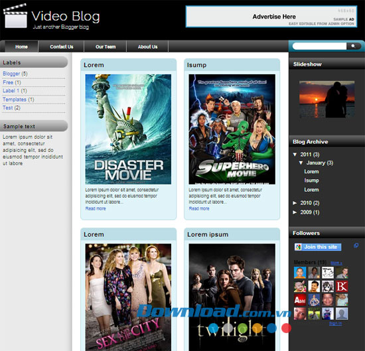This screenshot has height=351, width=365.
Task: Open the Lorem ipsum post title
Action: click(x=208, y=234)
